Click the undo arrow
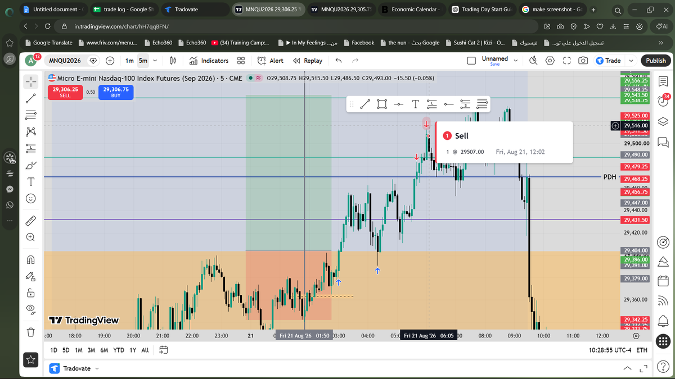 (x=338, y=61)
